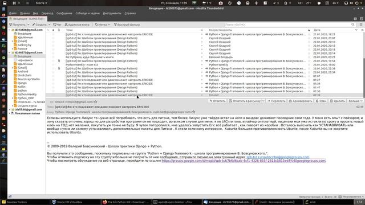
Task: Select the Python Weekly folder
Action: tap(27, 94)
